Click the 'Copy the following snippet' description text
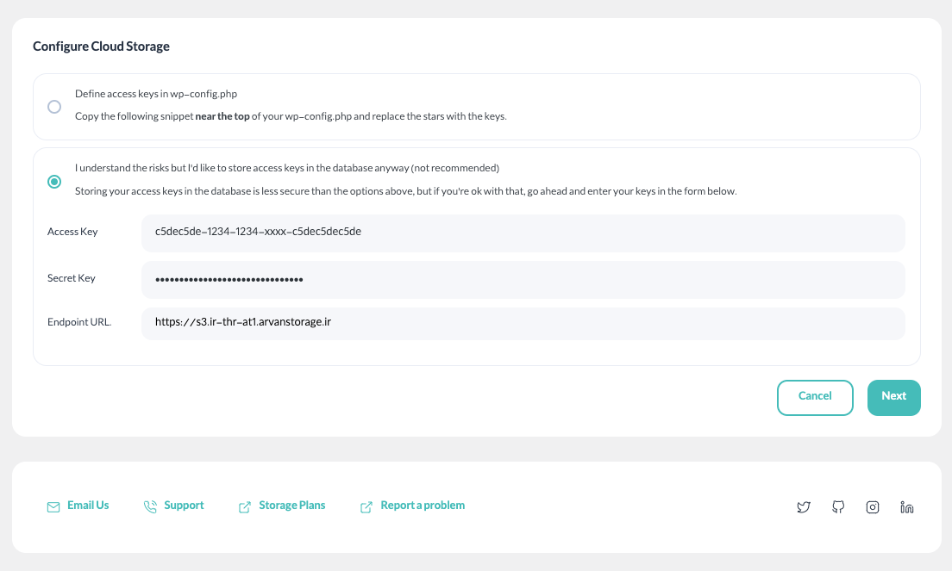This screenshot has width=952, height=571. 291,116
